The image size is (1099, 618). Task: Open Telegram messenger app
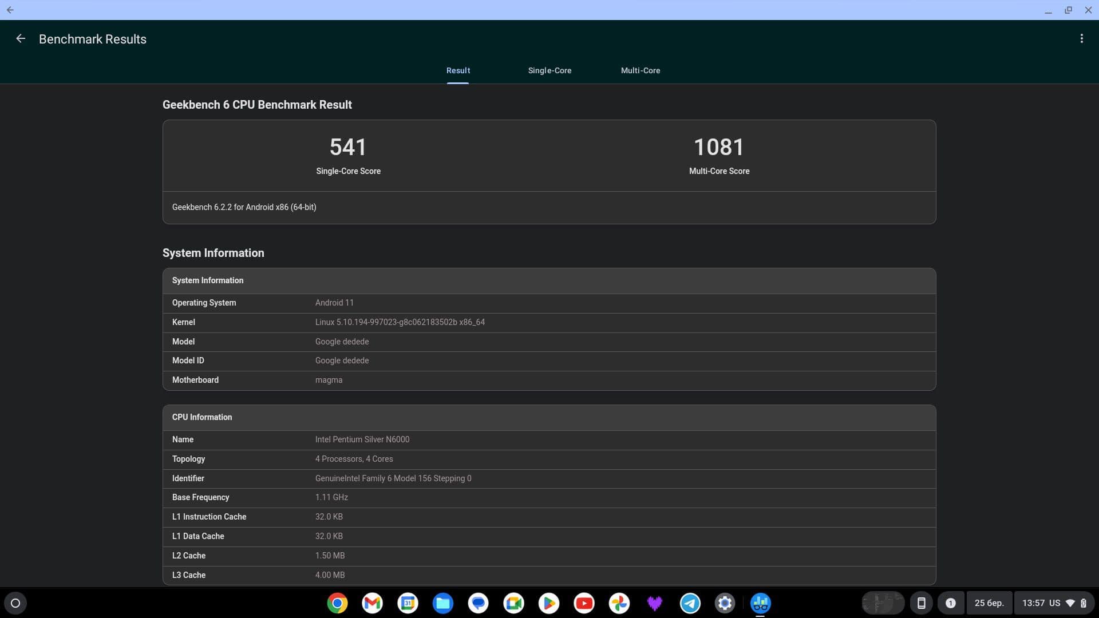(690, 603)
